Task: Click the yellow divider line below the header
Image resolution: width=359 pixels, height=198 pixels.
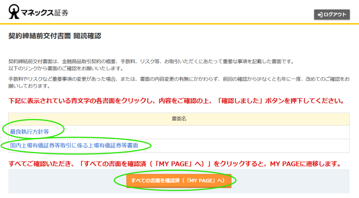Action: 179,24
